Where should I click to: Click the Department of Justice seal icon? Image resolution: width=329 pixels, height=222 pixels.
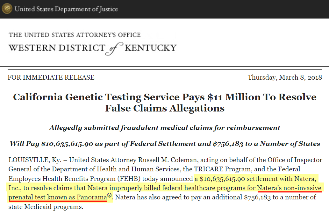7,9
